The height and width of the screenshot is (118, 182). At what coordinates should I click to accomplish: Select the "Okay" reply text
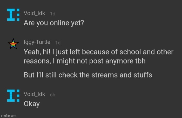[x=32, y=104]
